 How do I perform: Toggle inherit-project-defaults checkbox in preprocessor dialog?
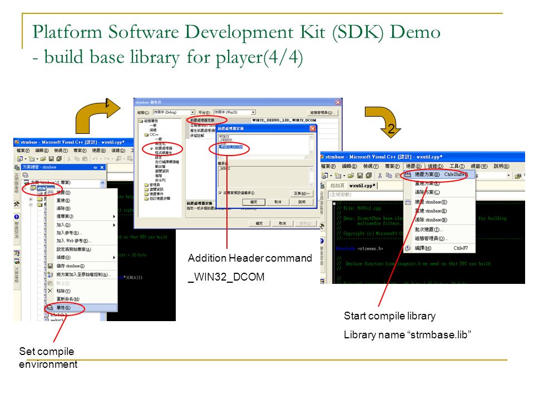pos(220,193)
